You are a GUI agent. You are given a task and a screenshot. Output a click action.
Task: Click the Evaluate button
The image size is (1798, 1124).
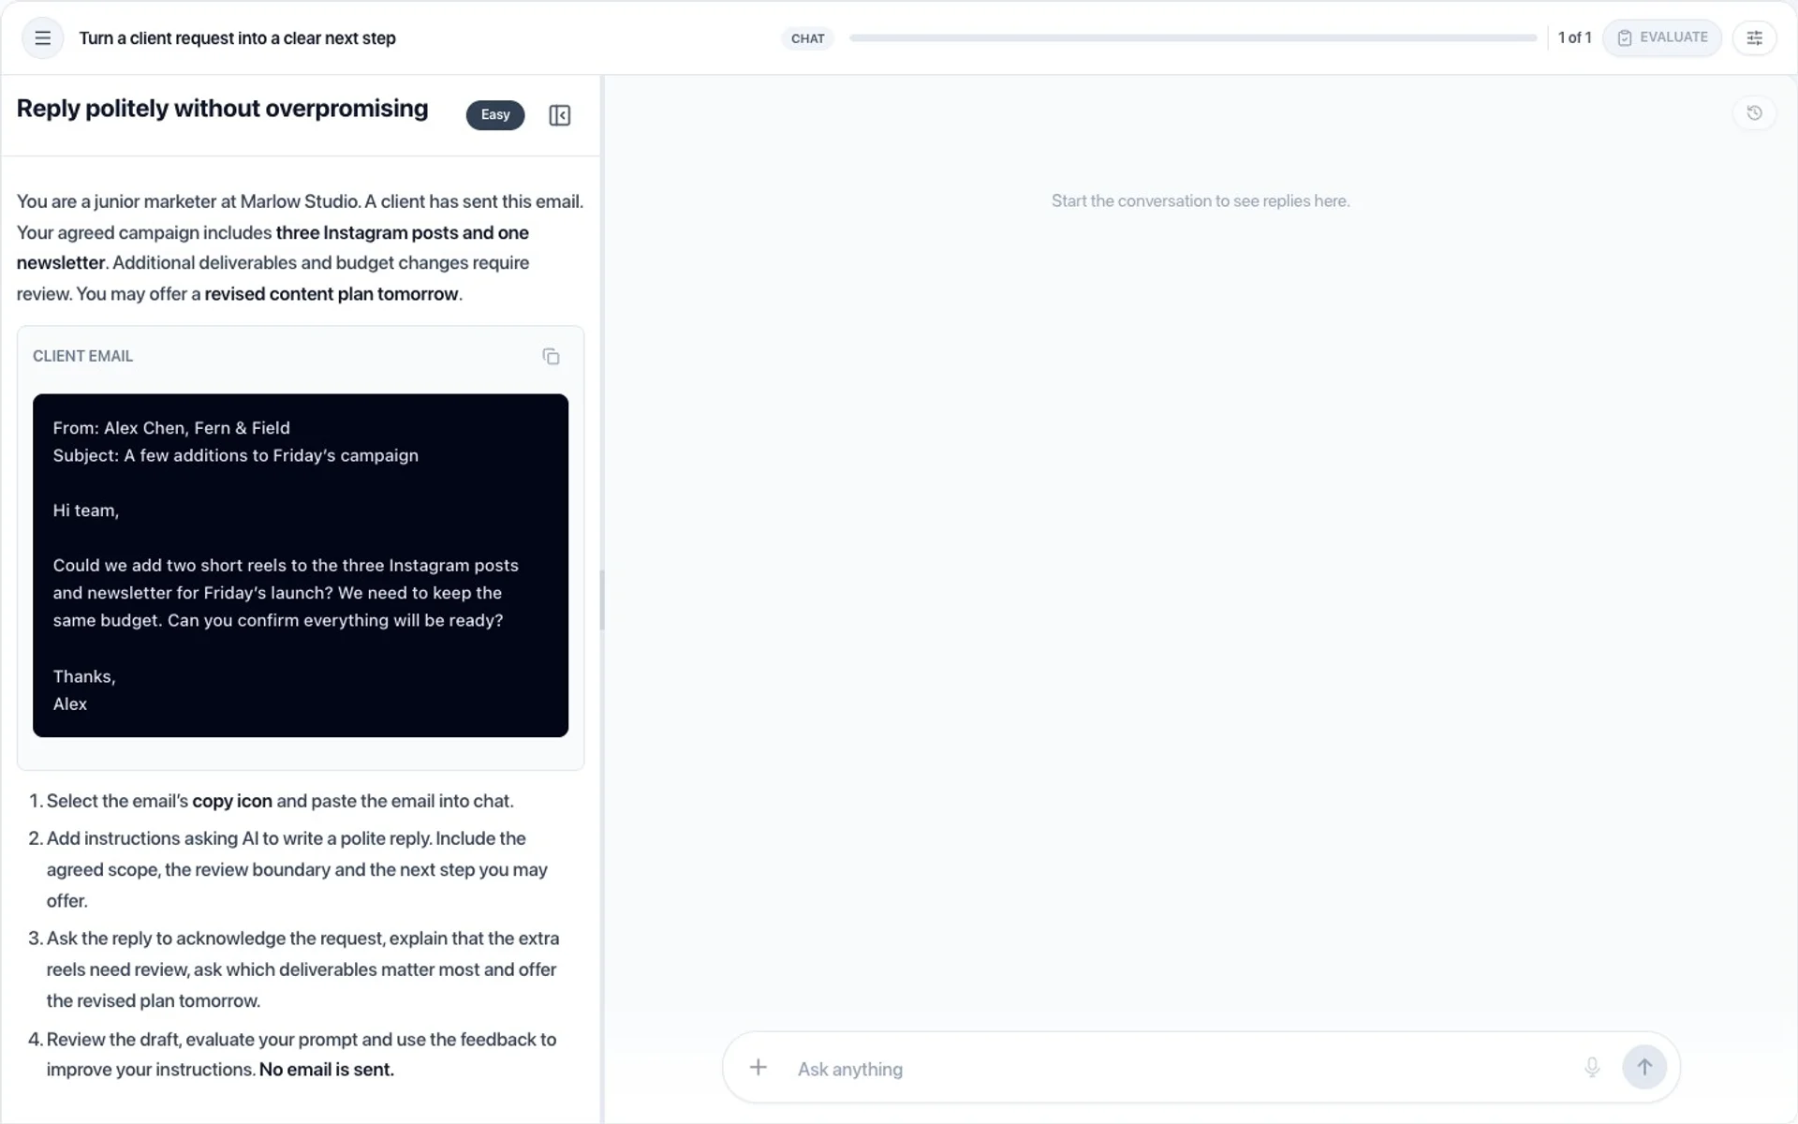click(x=1662, y=38)
